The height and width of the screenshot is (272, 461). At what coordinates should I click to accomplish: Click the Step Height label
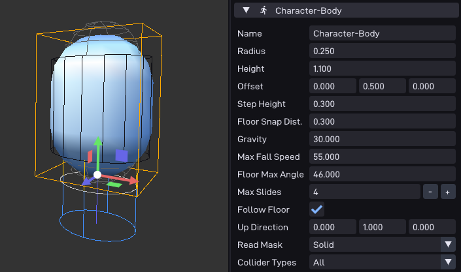[262, 104]
